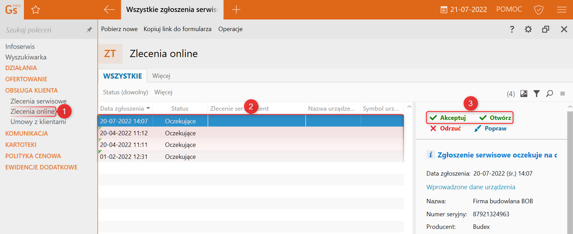Open the filter funnel icon
Viewport: 573px width, 234px height.
pos(536,93)
